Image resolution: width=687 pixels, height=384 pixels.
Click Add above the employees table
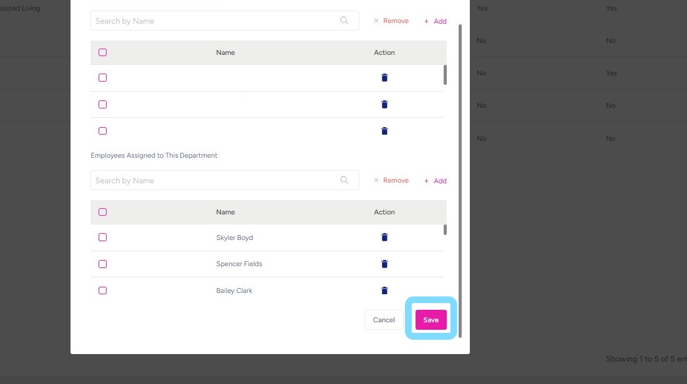pos(436,181)
